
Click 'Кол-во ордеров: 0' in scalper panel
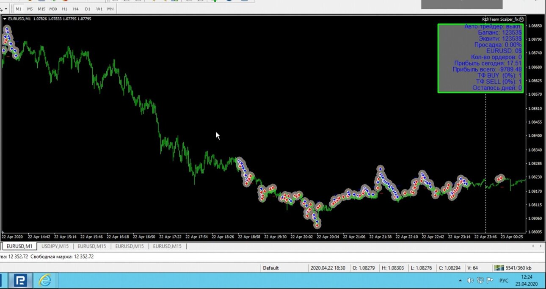(496, 57)
